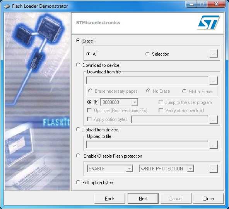Screen dimensions: 229x209
Task: Click the Download from file path field
Action: [147, 80]
